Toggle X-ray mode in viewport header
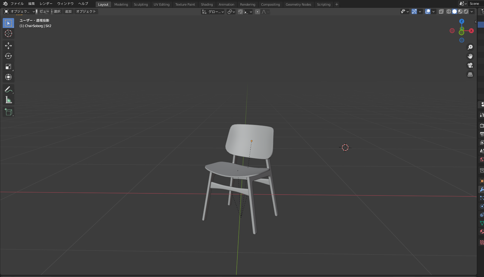Viewport: 484px width, 277px height. 441,11
